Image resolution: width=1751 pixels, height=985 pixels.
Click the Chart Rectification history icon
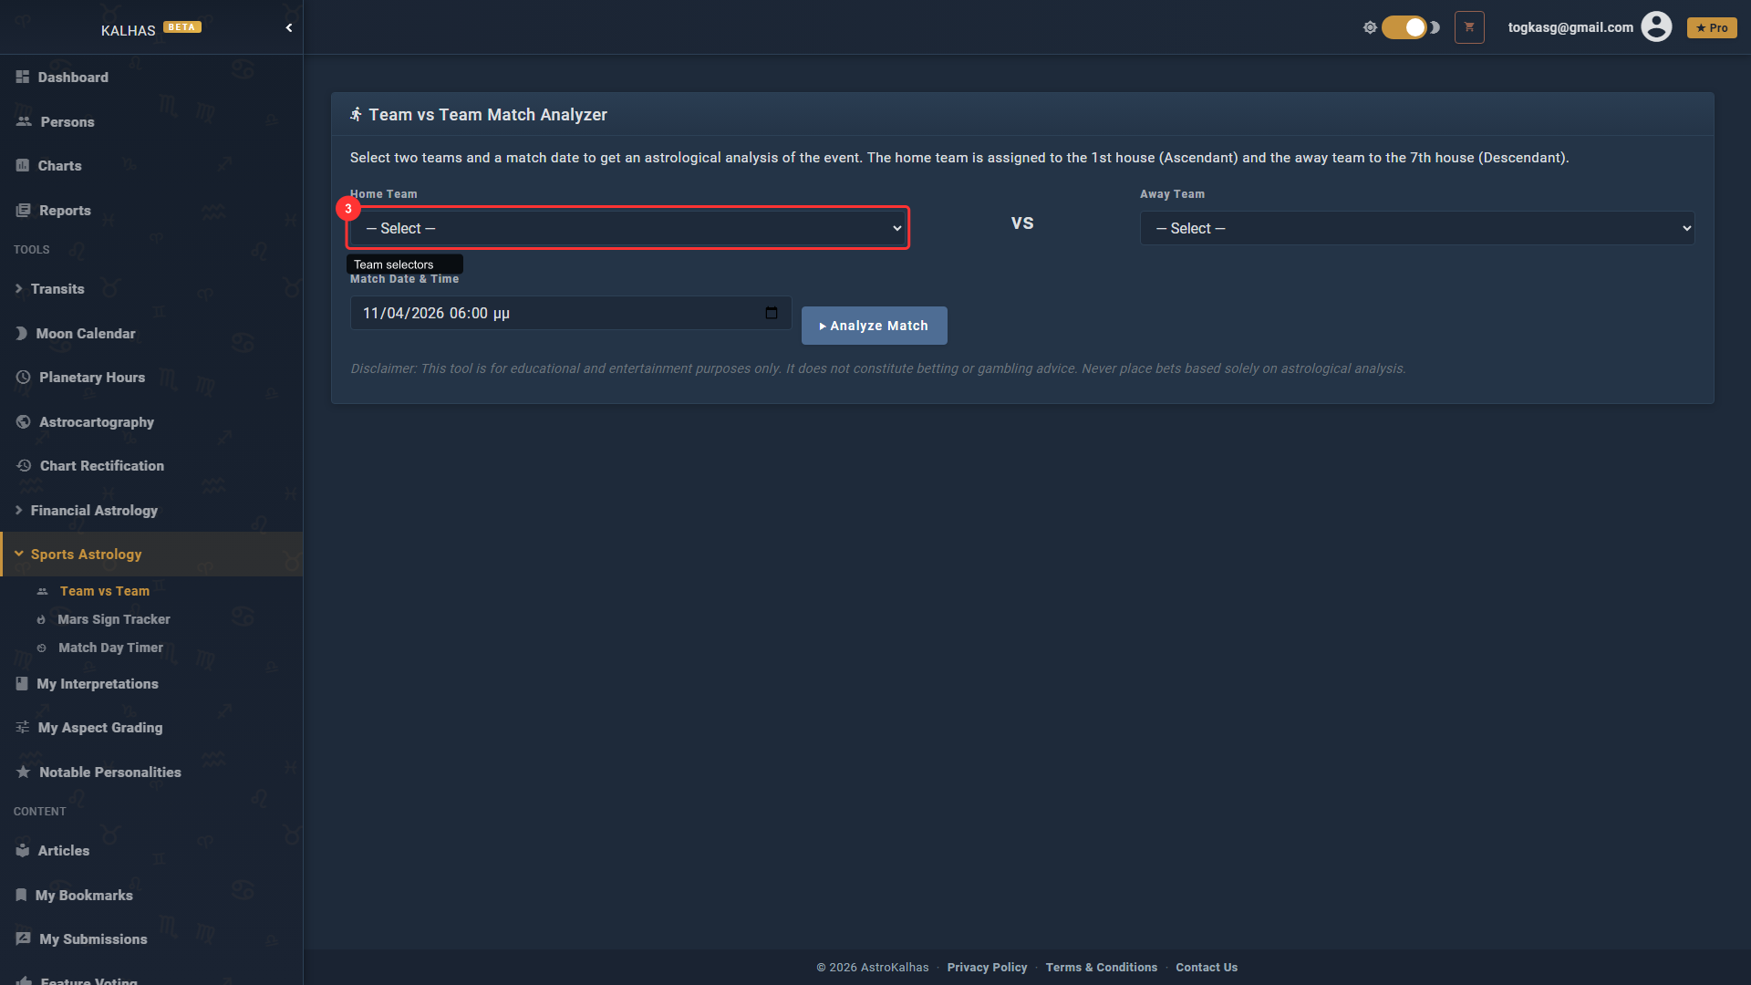[24, 466]
